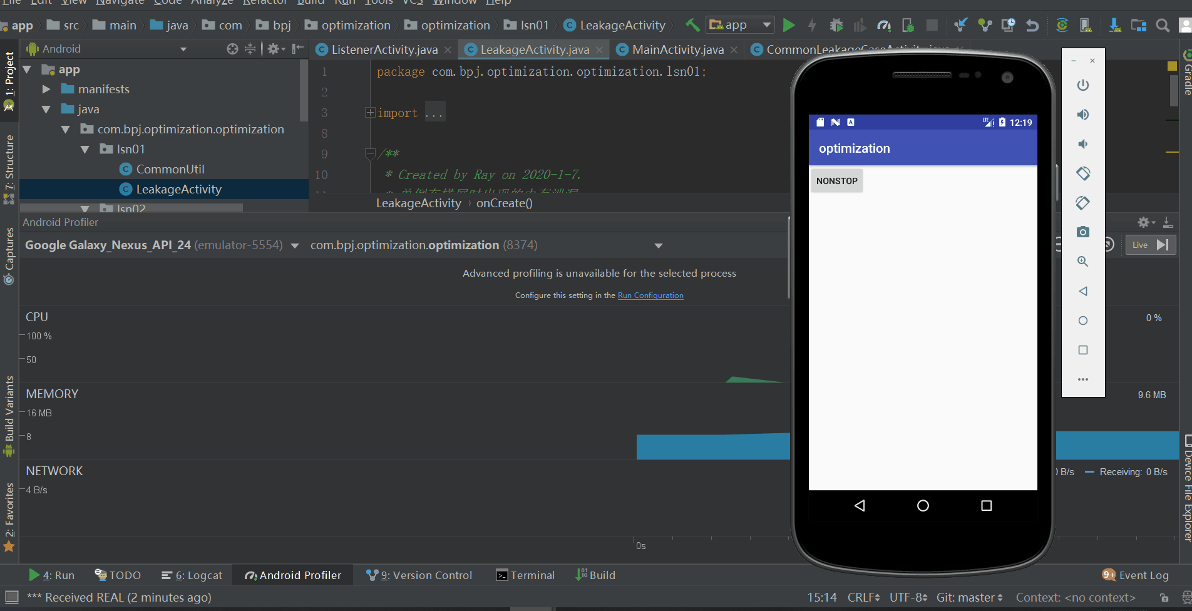Collapse the app module tree node
This screenshot has width=1192, height=611.
click(x=27, y=69)
